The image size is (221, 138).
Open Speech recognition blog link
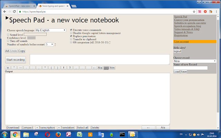188,26
